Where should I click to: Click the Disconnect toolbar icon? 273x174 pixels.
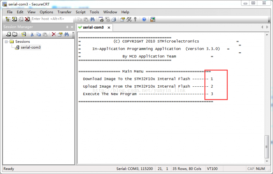(27, 19)
